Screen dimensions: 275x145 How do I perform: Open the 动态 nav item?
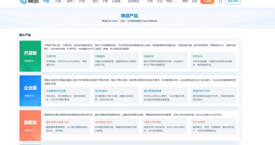[x=195, y=1]
